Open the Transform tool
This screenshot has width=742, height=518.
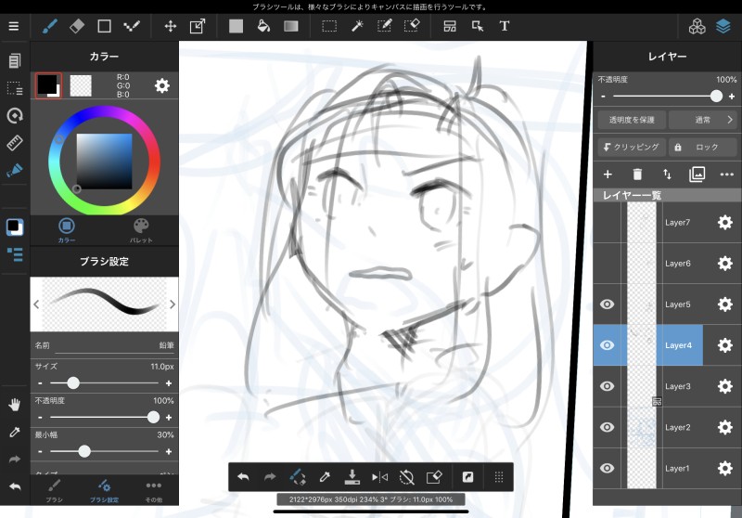(x=198, y=26)
